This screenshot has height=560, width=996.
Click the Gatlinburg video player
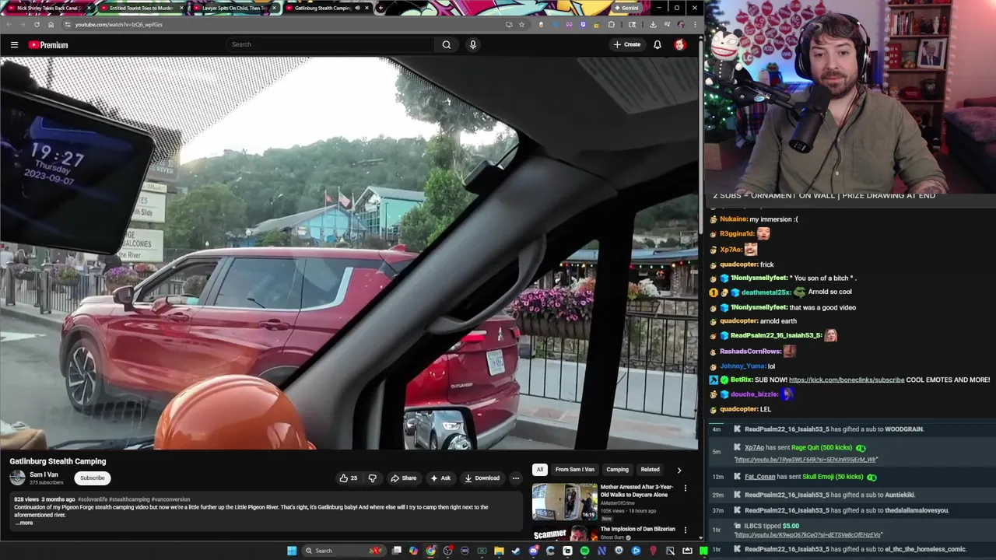click(x=349, y=253)
